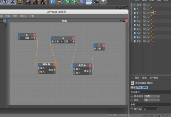This screenshot has height=117, width=171.
Task: Toggle green enable checkmark for object C
Action: click(149, 17)
